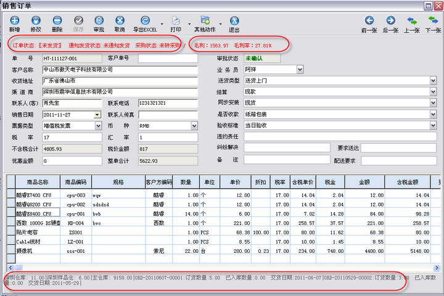Click the row selector beside 摄像机
The image size is (444, 296).
(x=11, y=250)
